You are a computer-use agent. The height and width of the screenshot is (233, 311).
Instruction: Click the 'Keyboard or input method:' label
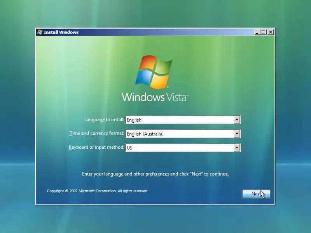(96, 147)
